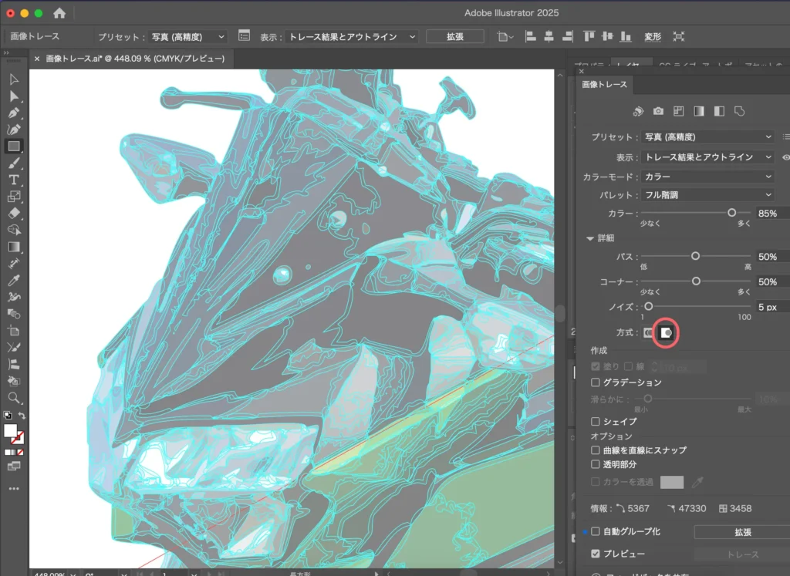Click the カラー slider handle at 85%
This screenshot has height=576, width=790.
tap(731, 213)
